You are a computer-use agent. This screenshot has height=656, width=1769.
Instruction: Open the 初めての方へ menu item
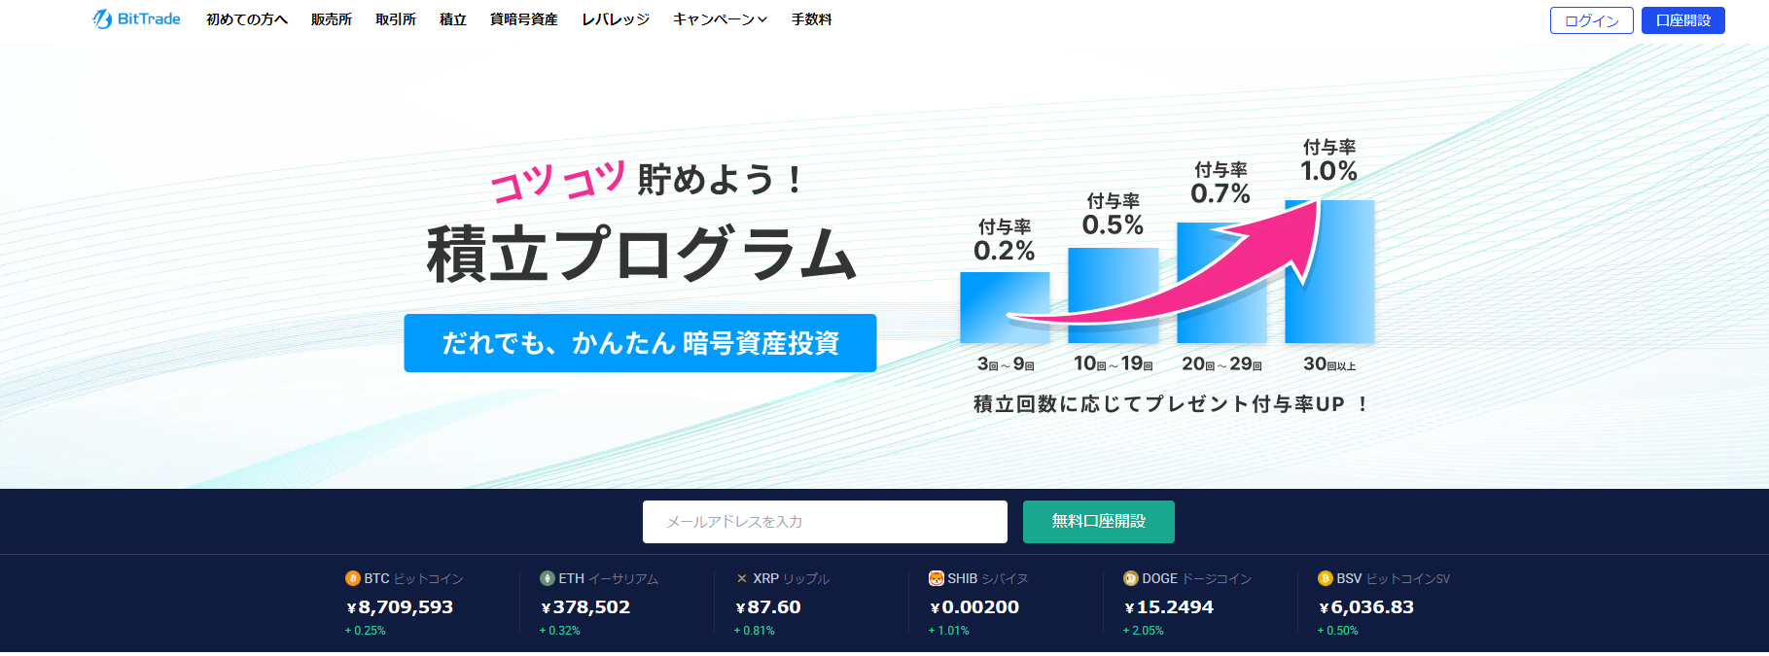[247, 19]
